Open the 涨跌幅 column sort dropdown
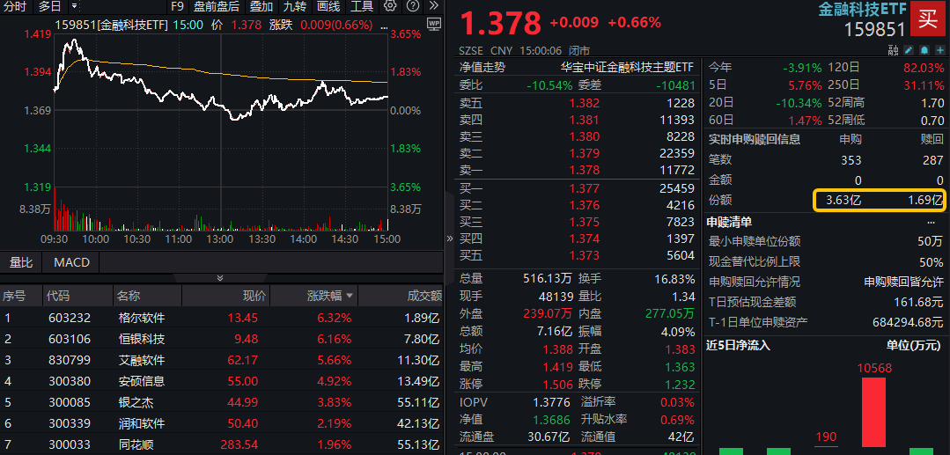Viewport: 950px width, 455px height. (350, 297)
